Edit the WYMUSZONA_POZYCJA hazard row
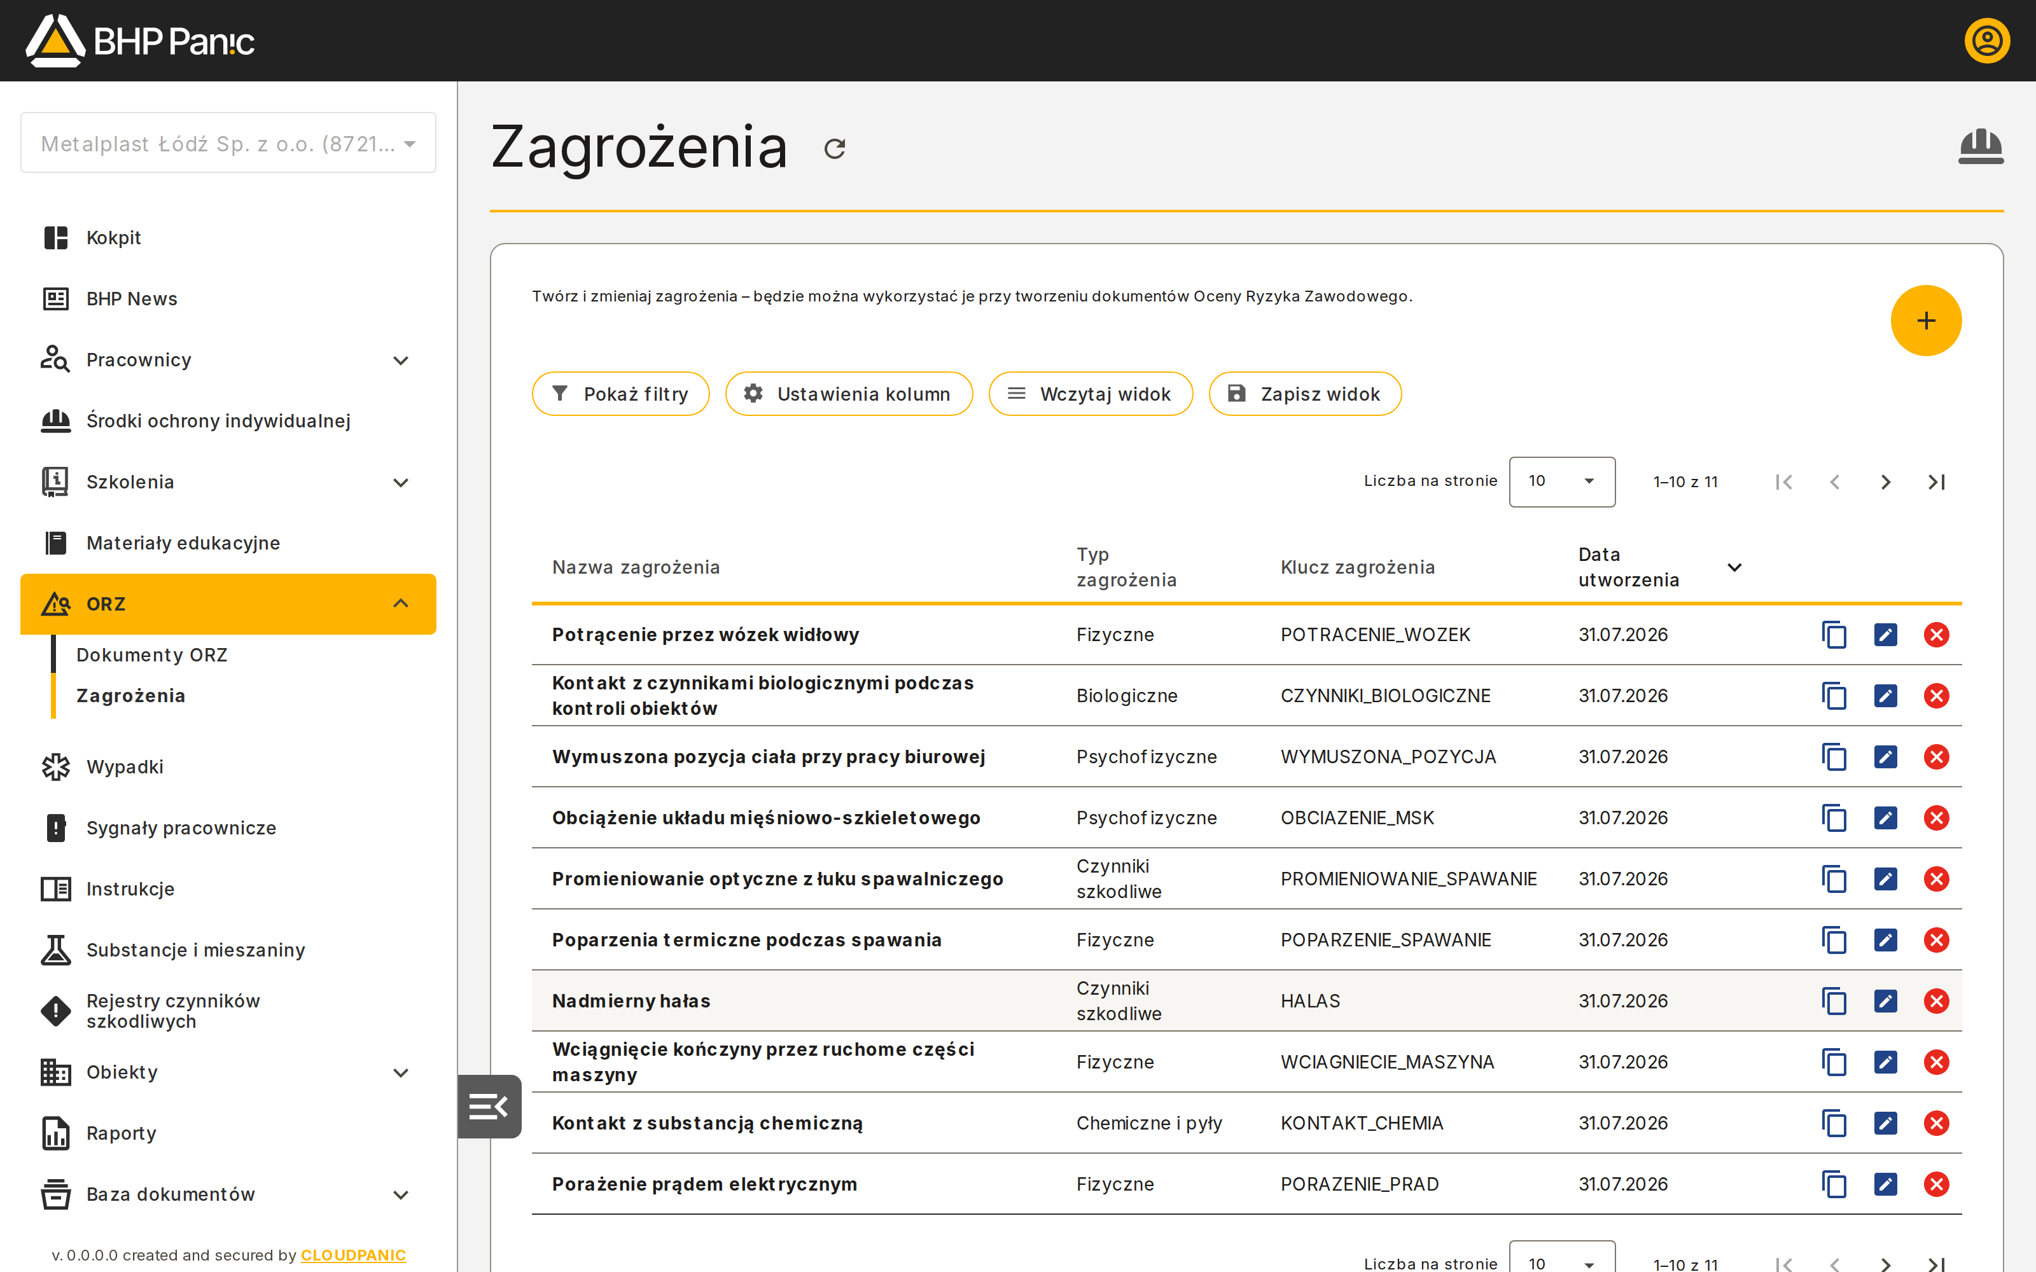2036x1272 pixels. 1885,757
